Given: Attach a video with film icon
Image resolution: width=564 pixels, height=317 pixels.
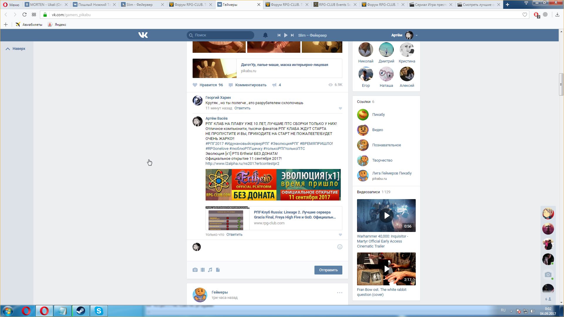Looking at the screenshot, I should pyautogui.click(x=203, y=270).
